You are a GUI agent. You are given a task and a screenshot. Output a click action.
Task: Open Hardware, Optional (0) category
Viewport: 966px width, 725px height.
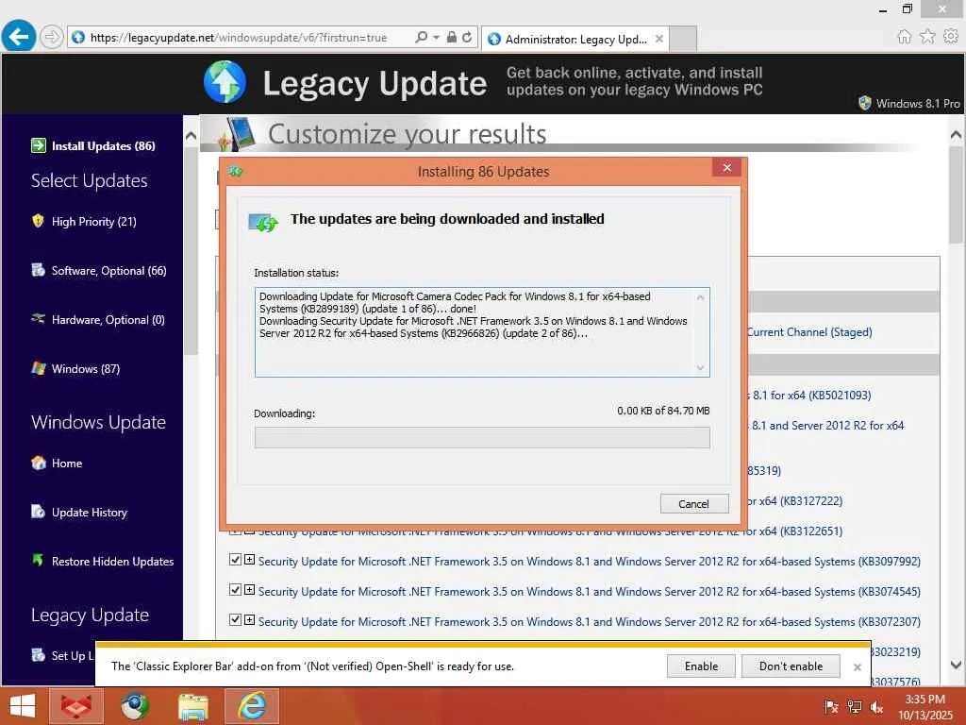[x=108, y=320]
